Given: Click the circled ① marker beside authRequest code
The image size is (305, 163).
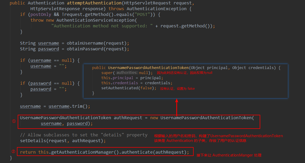Looking at the screenshot, I should pyautogui.click(x=13, y=120).
